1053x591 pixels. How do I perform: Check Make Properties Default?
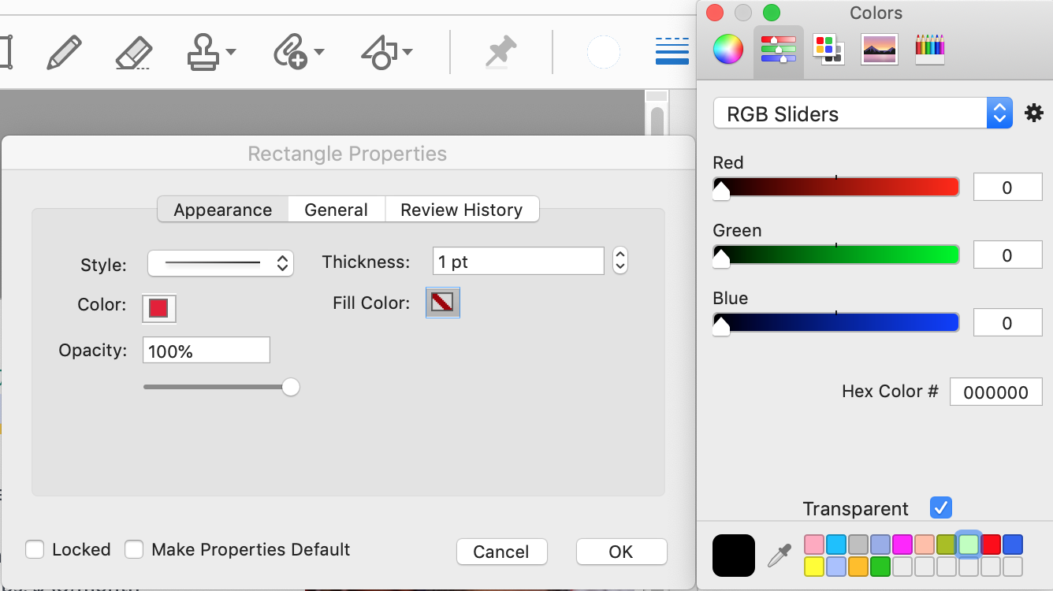coord(134,549)
